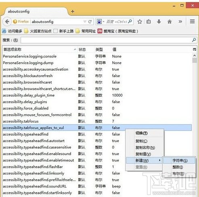Select accessibility.typeaheadfind.startlinksonly row

[x=97, y=193]
